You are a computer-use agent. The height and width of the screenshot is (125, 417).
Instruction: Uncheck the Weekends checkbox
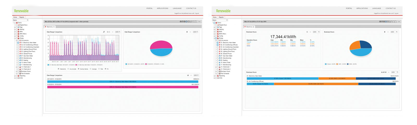coord(58,69)
